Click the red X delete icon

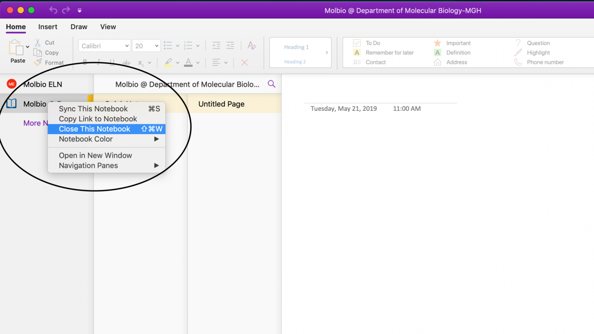tap(245, 63)
